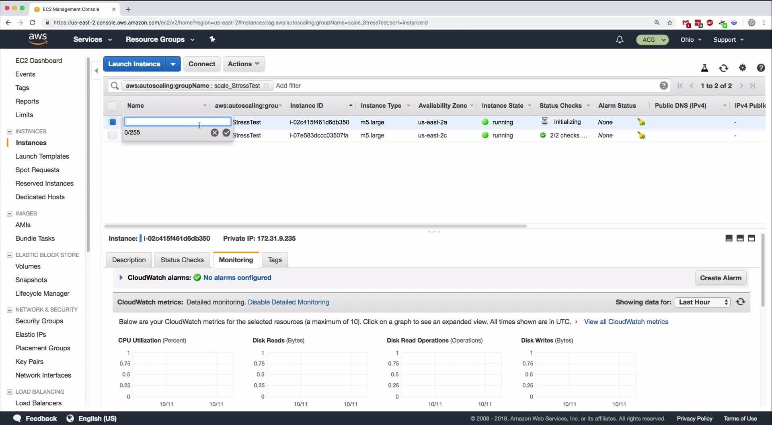Go to previous page of results

pos(692,86)
